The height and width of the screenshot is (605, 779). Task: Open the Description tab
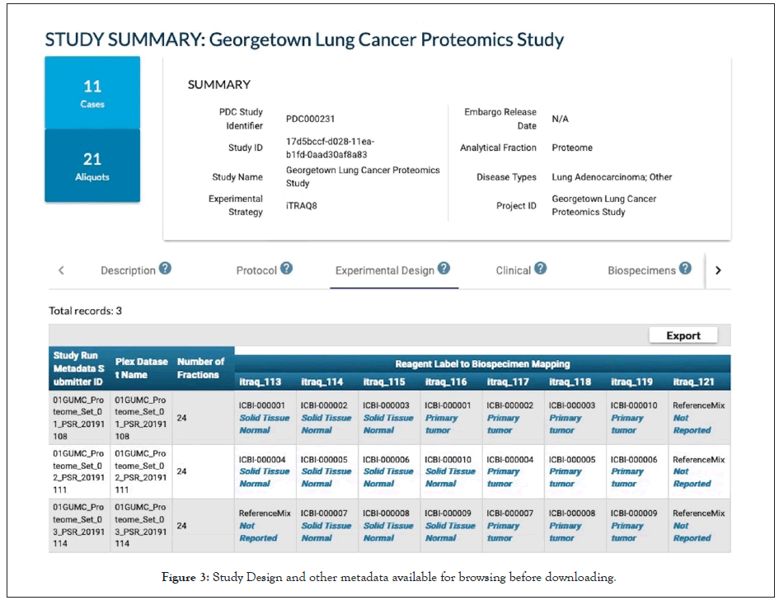click(x=128, y=270)
